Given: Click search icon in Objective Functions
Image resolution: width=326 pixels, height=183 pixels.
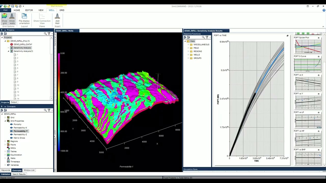Looking at the screenshot, I should pos(203,37).
